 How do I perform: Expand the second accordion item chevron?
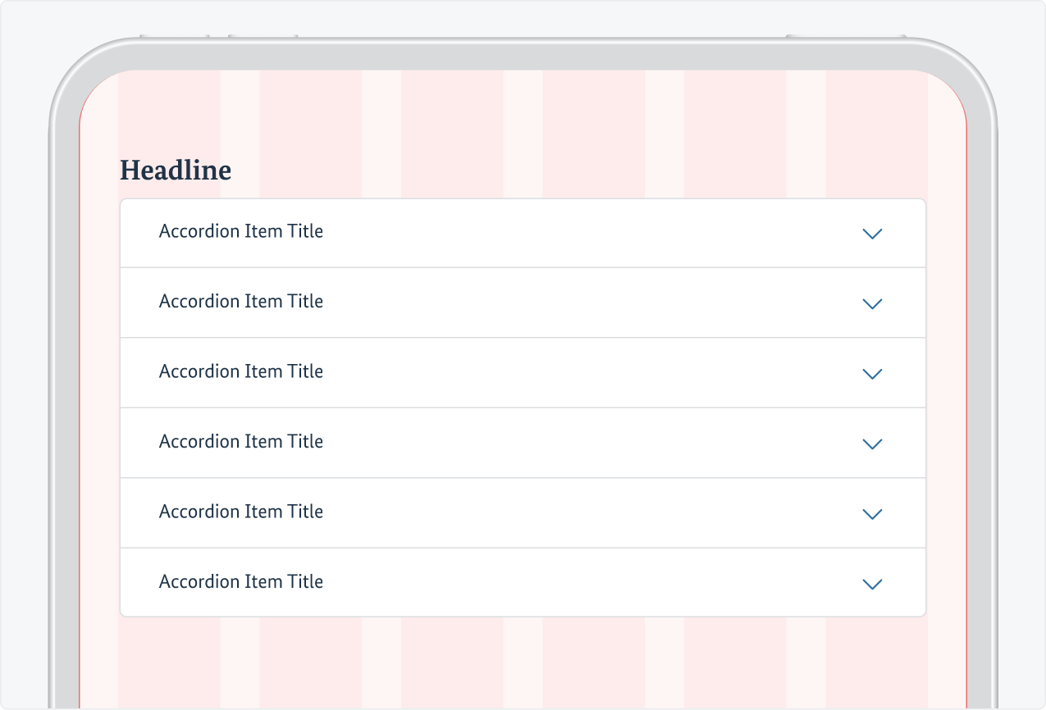[x=872, y=304]
